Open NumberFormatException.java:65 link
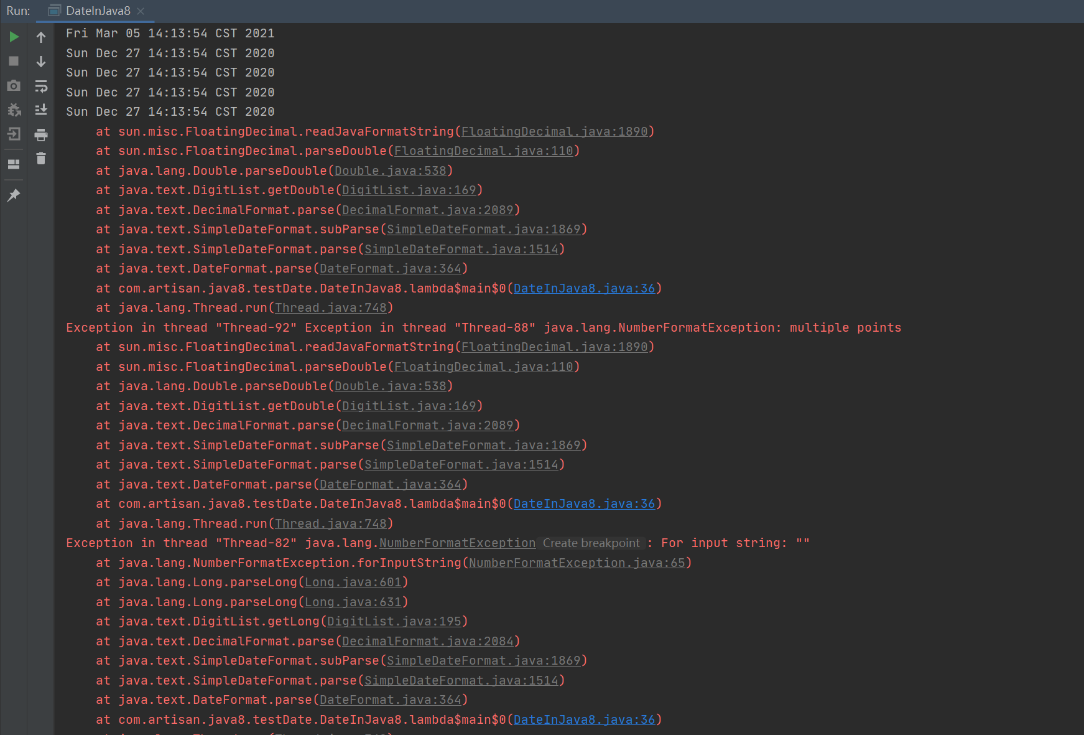Viewport: 1084px width, 735px height. coord(577,563)
